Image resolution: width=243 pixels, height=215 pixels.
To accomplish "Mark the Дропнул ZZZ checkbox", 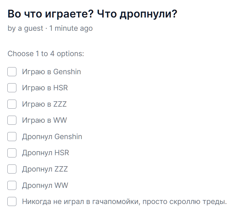I will (12, 169).
